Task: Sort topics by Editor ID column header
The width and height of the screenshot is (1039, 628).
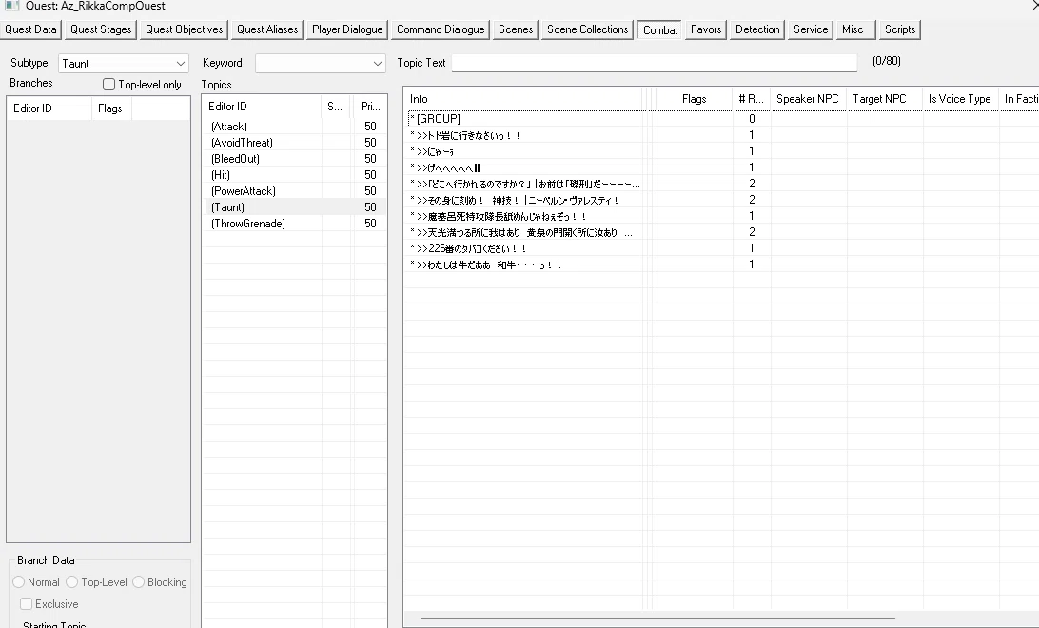Action: coord(263,106)
